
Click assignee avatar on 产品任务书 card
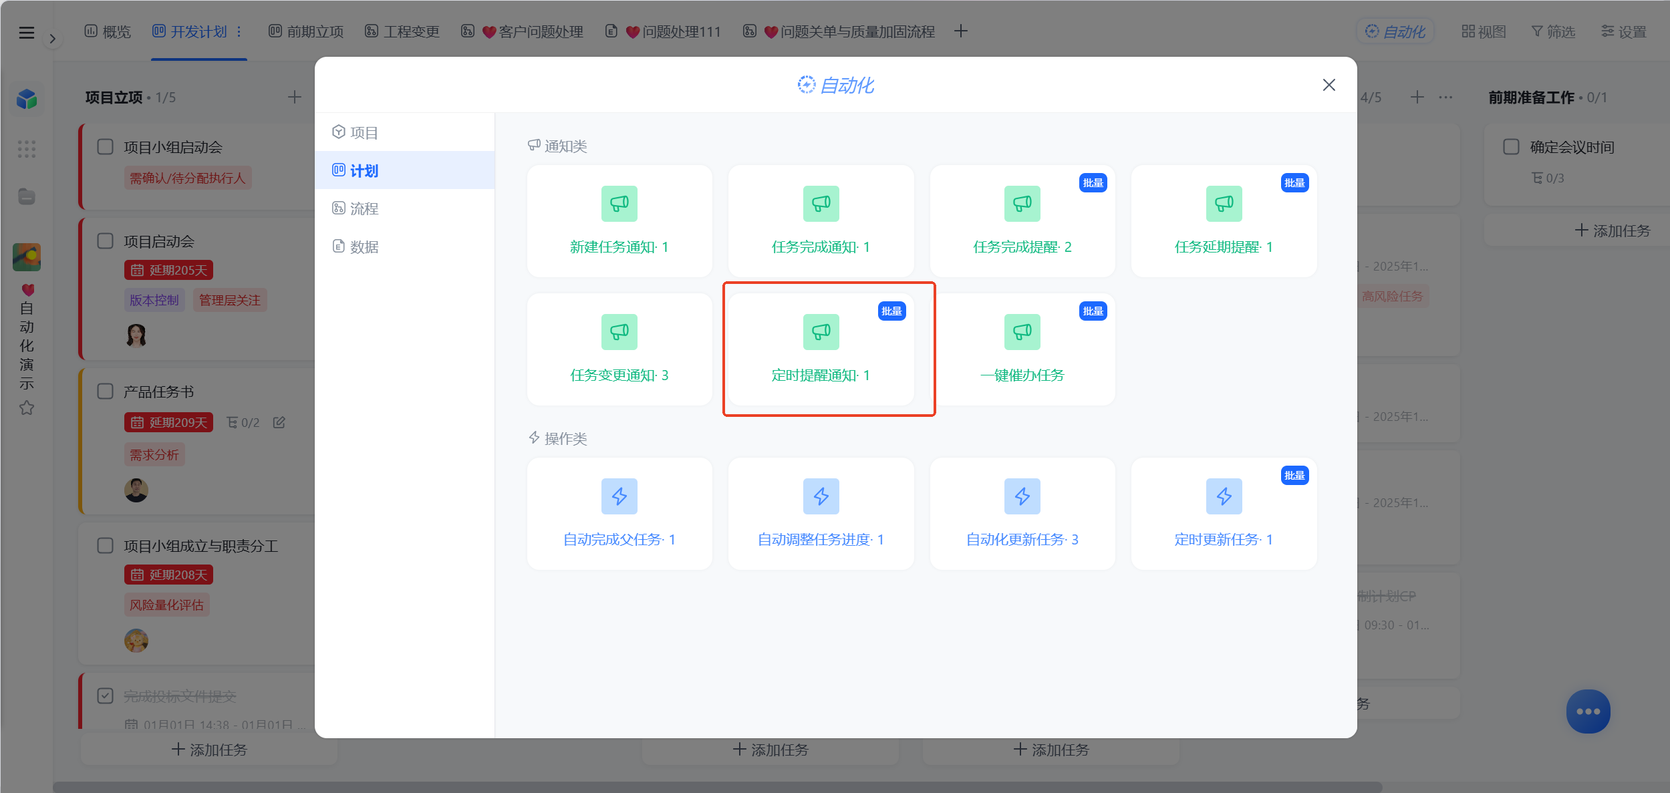coord(136,490)
